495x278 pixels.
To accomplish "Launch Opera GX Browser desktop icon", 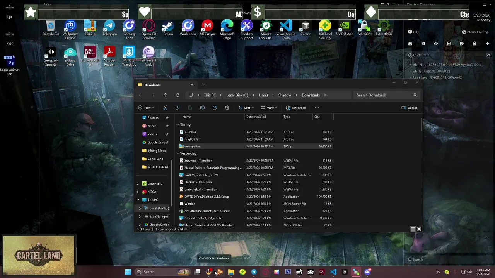I will pyautogui.click(x=148, y=30).
